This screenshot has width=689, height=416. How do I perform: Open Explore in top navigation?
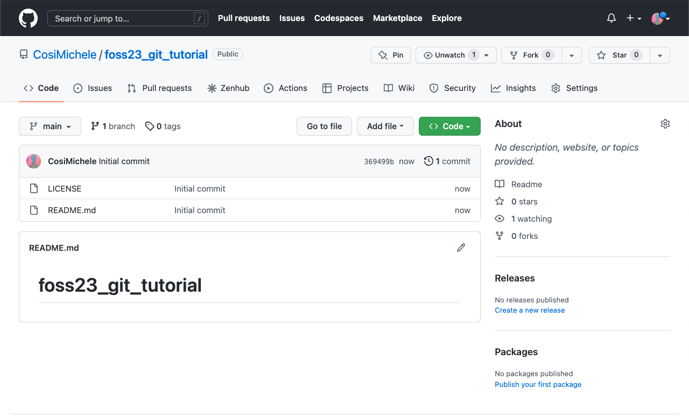[x=447, y=18]
